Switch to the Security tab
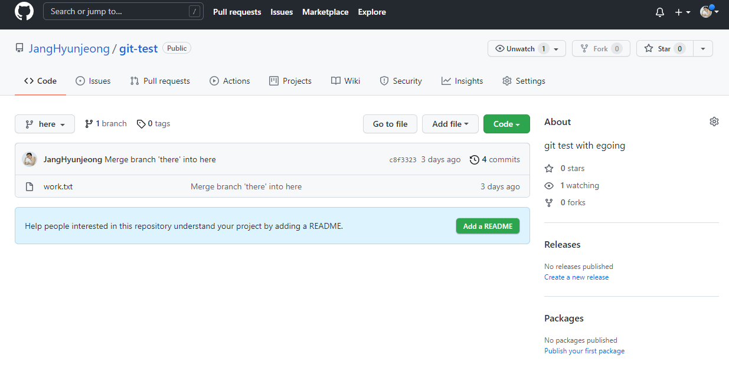The height and width of the screenshot is (371, 729). coord(401,81)
